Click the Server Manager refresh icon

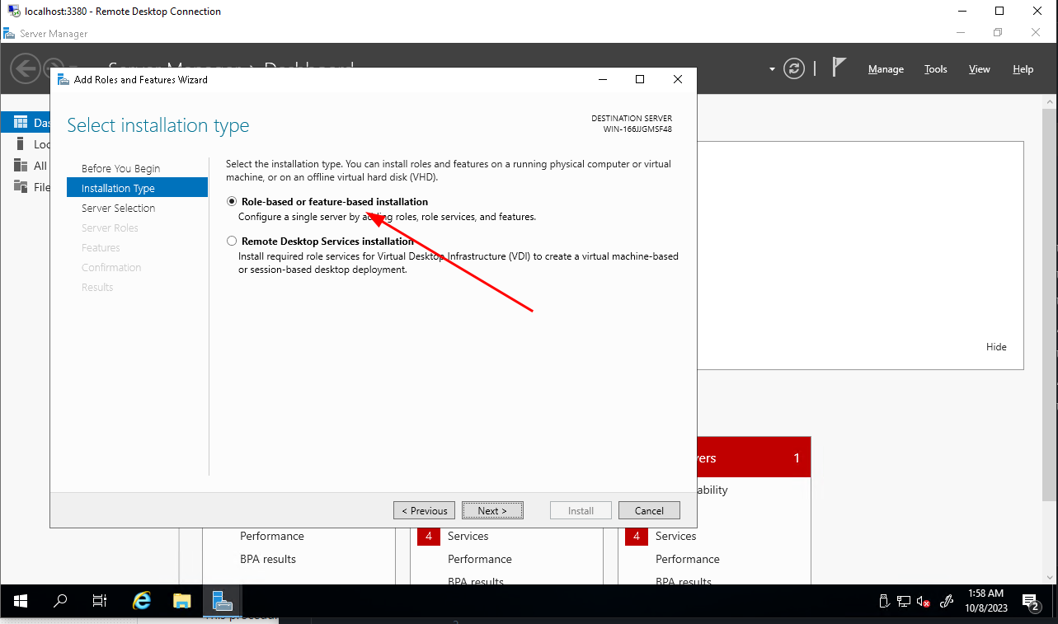pyautogui.click(x=794, y=68)
